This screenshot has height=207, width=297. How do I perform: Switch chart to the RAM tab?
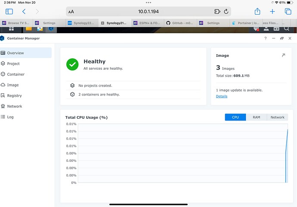coord(256,117)
